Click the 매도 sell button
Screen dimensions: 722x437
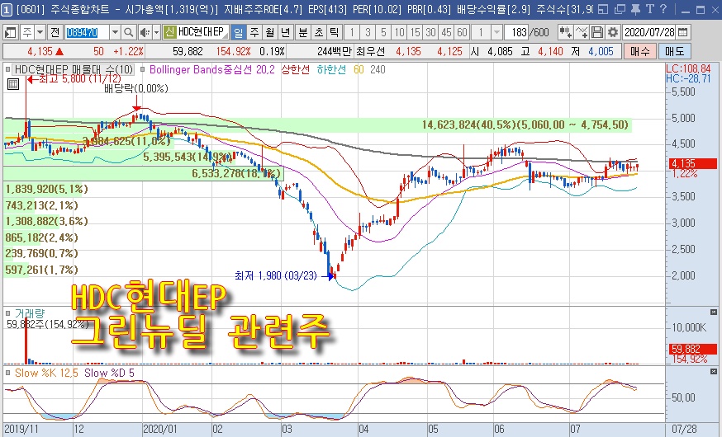click(x=675, y=51)
